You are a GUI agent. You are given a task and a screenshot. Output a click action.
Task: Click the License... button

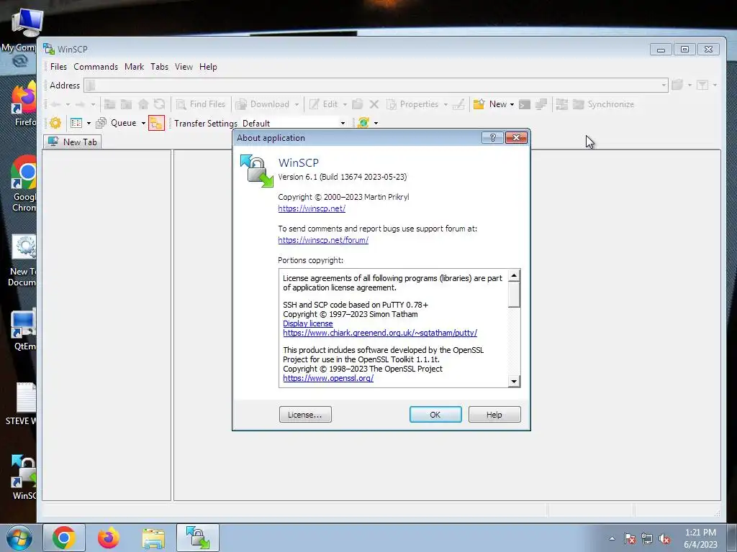305,415
